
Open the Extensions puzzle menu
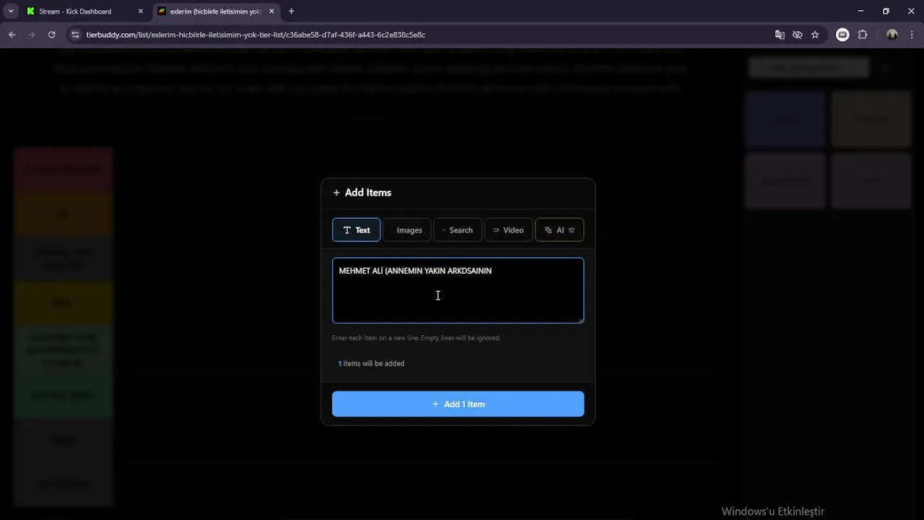coord(863,35)
